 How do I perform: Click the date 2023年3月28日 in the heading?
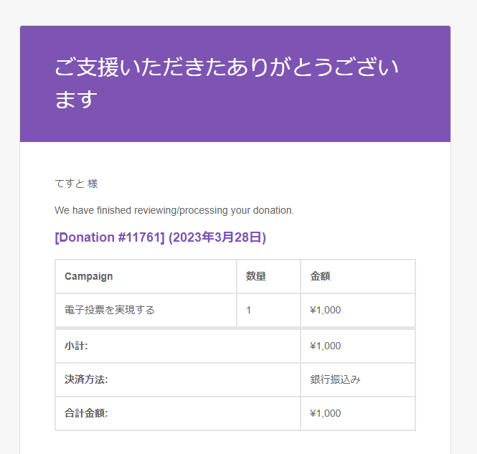click(217, 237)
